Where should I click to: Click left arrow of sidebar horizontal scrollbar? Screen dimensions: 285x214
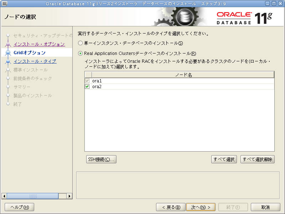click(x=4, y=196)
